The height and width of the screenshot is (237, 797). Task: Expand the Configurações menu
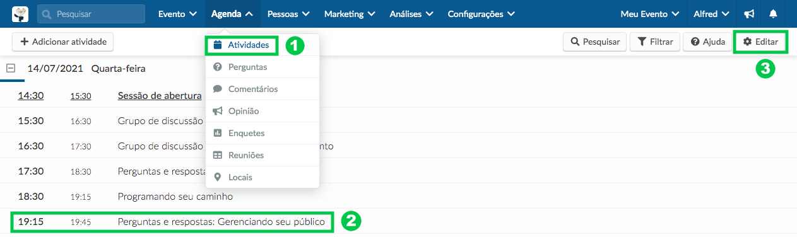coord(481,14)
